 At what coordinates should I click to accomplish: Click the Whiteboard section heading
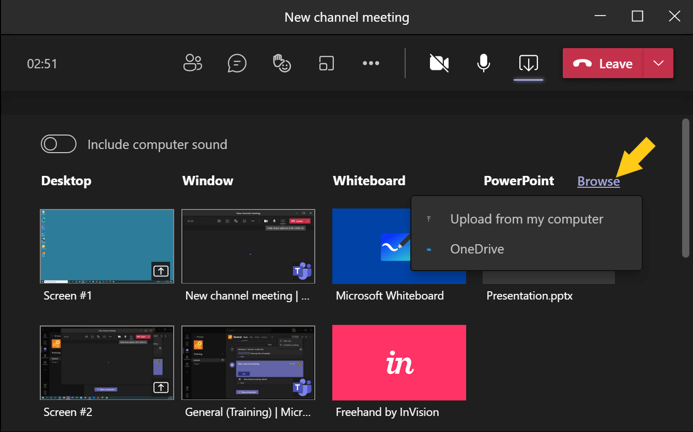[x=369, y=181]
